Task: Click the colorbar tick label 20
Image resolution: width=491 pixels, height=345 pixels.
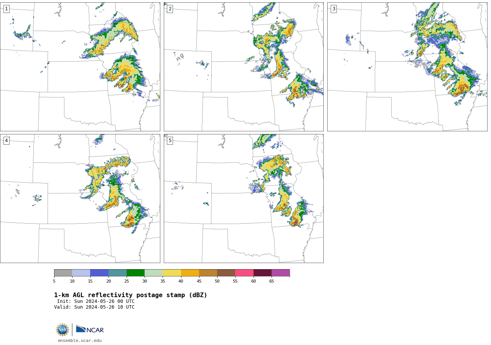Action: (x=109, y=281)
